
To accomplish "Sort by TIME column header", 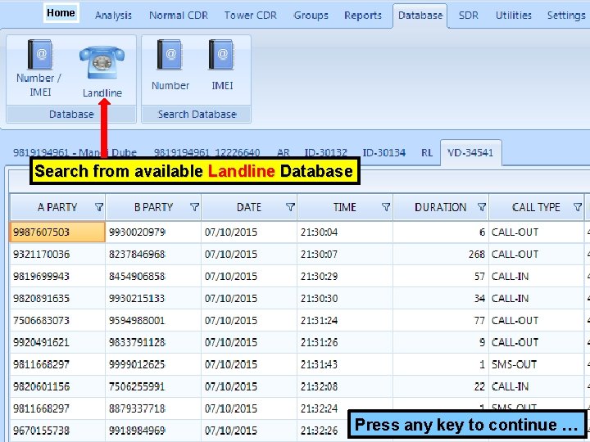I will (x=344, y=207).
